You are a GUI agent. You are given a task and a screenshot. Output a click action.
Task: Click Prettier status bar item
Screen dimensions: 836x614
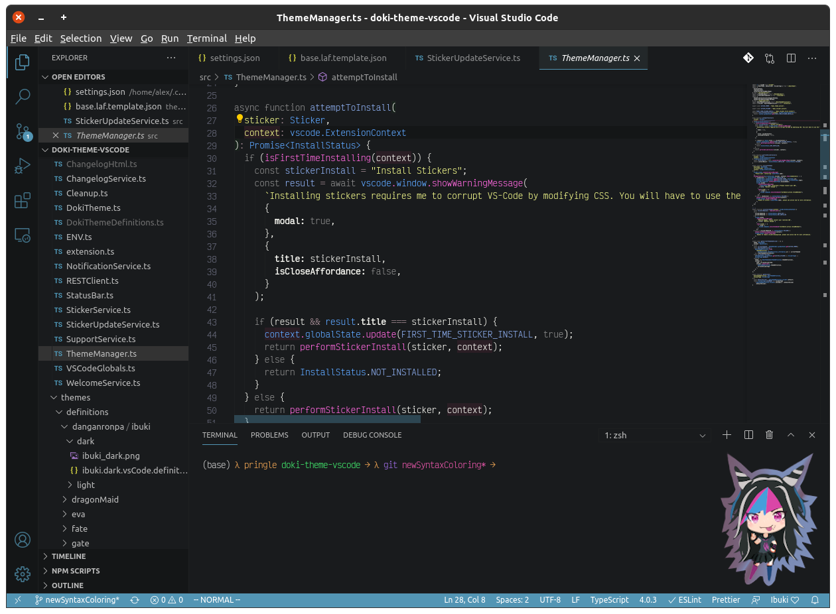click(x=726, y=599)
